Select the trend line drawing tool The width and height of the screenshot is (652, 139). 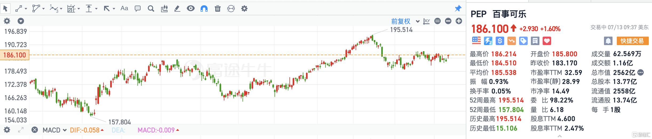pos(19,9)
